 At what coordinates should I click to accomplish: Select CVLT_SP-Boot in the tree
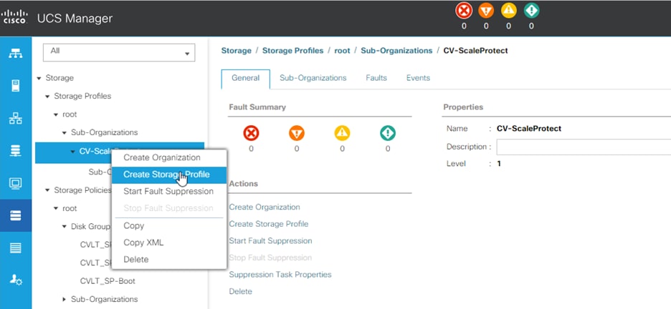tap(108, 281)
